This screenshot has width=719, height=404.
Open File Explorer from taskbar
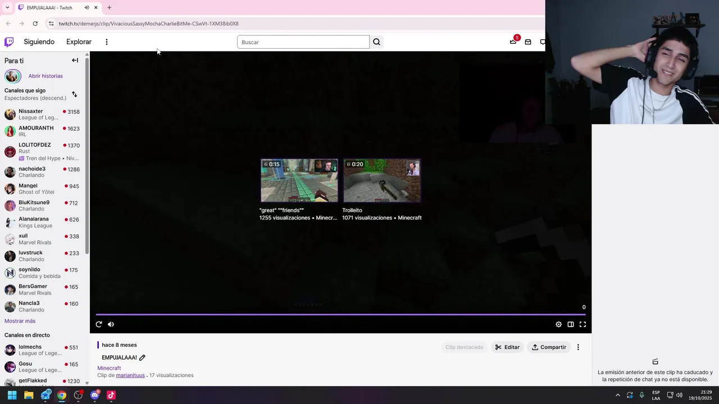(29, 395)
